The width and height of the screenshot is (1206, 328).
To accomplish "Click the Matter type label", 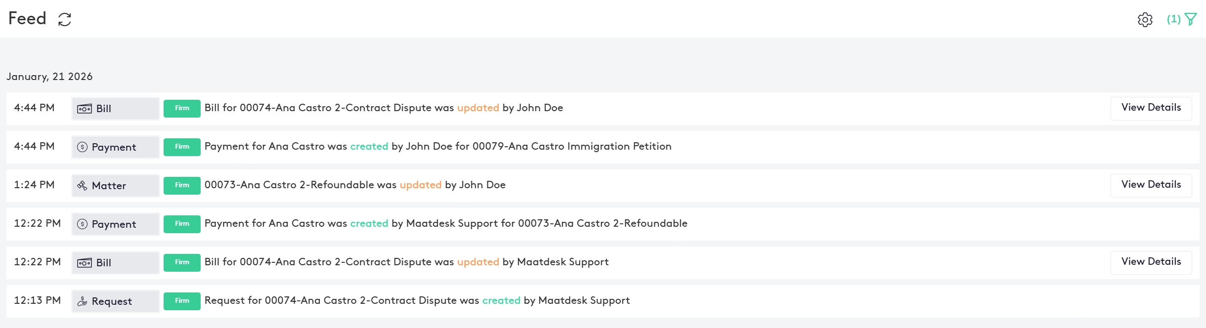I will tap(109, 186).
